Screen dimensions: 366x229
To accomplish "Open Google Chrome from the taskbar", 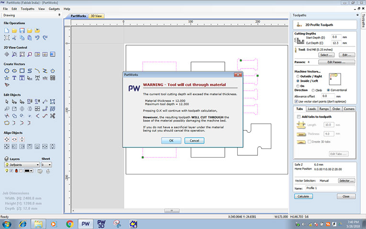I will [x=70, y=224].
